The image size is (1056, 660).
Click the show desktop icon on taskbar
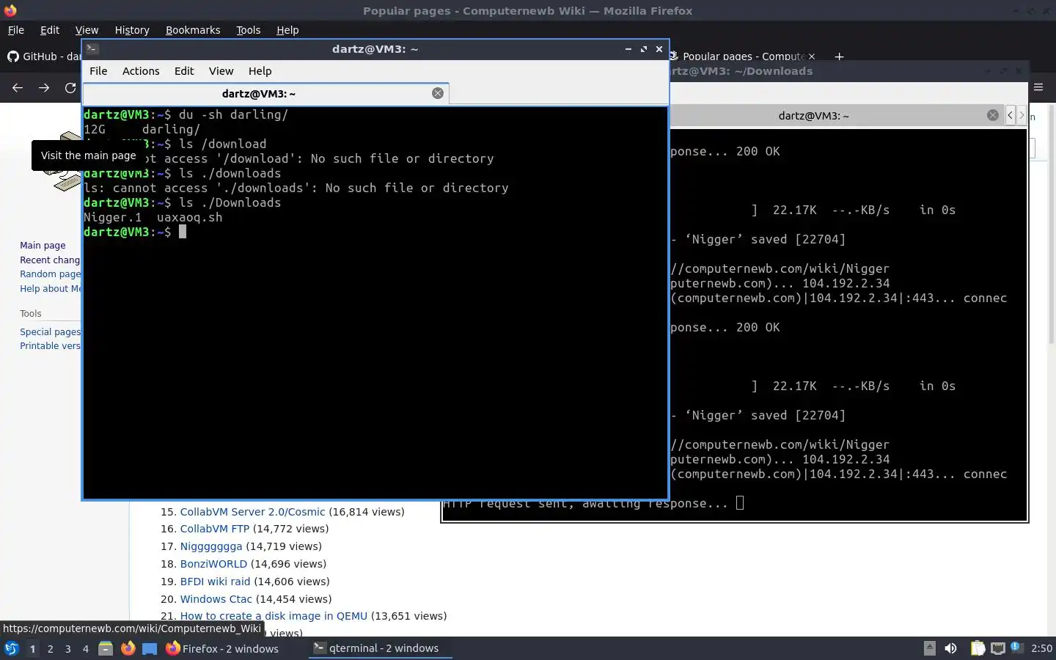(x=150, y=648)
